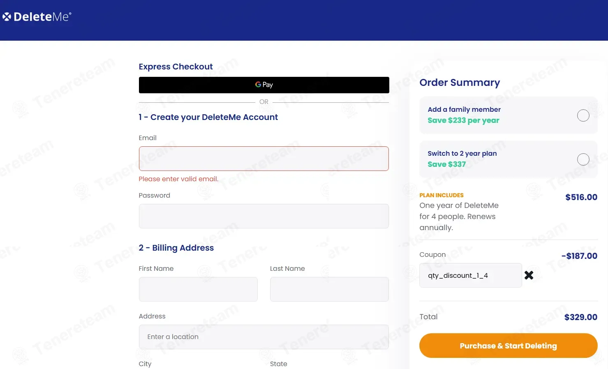
Task: Focus the Password field
Action: 264,216
